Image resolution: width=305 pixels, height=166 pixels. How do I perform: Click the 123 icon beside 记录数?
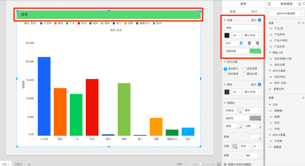click(x=271, y=141)
